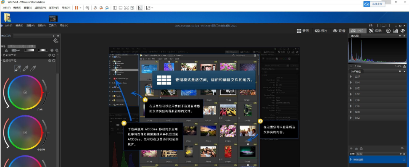Open VMware 虚拟机(M) menu
This screenshot has height=167, width=409.
(40, 8)
